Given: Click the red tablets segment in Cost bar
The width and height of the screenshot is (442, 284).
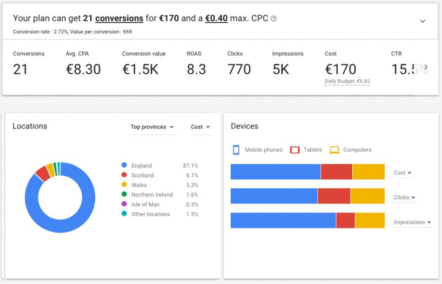Looking at the screenshot, I should tap(336, 172).
